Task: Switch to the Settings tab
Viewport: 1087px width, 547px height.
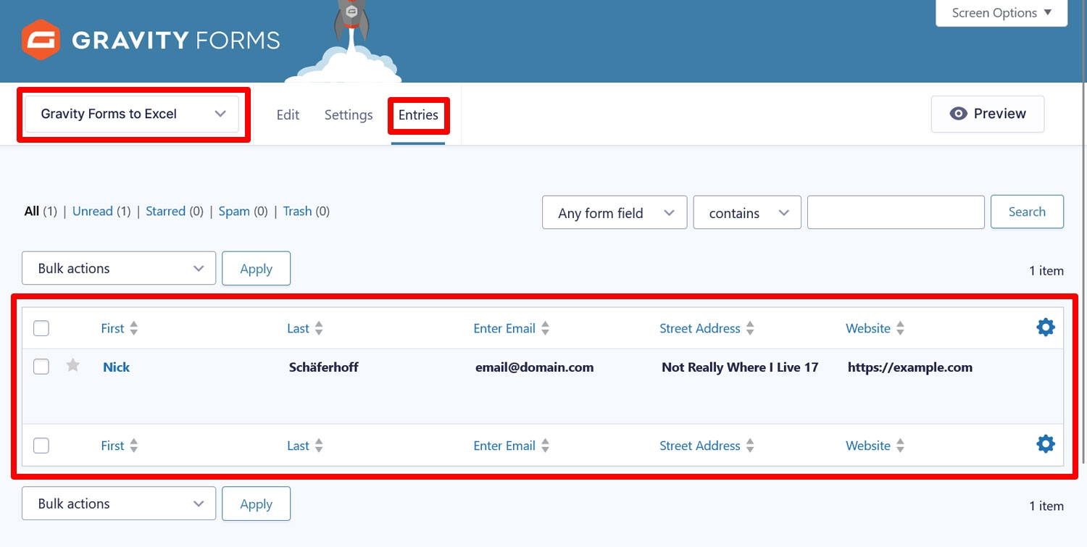Action: 349,114
